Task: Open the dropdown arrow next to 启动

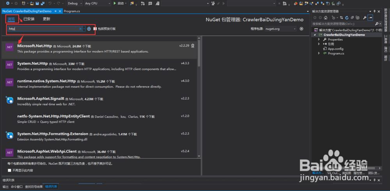Action: (x=126, y=3)
